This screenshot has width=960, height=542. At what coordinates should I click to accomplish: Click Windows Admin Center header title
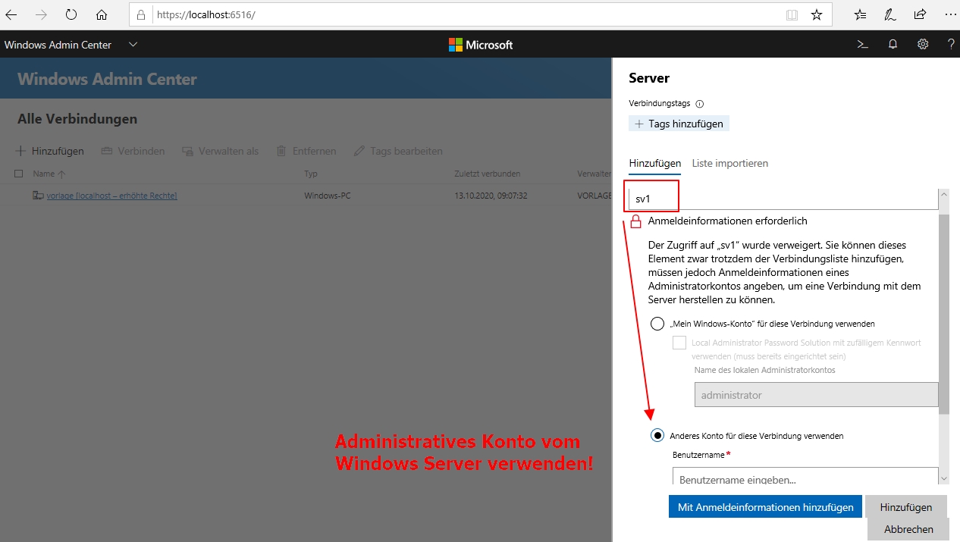pyautogui.click(x=58, y=45)
